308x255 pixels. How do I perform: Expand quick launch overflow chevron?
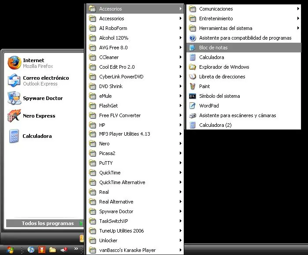pyautogui.click(x=76, y=249)
